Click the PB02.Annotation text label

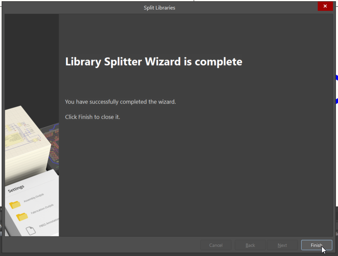49,222
